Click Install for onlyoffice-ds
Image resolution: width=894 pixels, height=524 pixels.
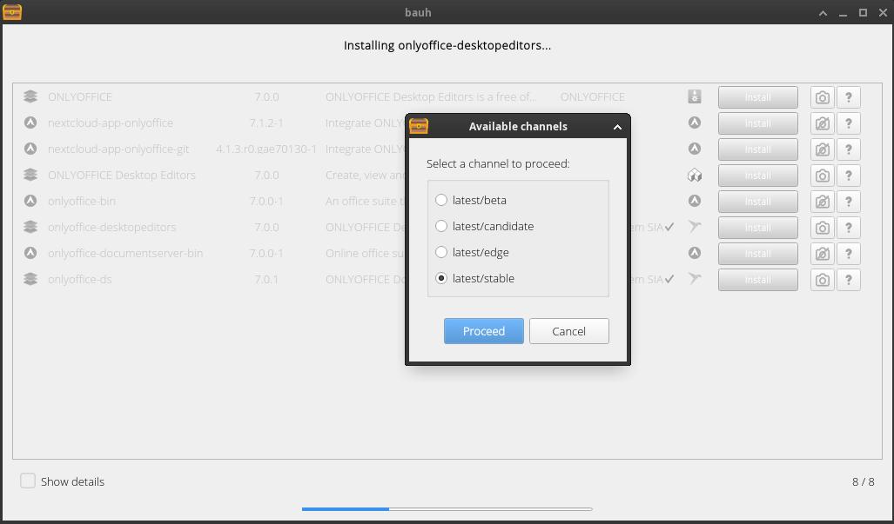[x=757, y=280]
